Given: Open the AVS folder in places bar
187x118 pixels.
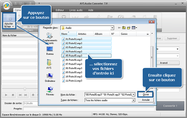Looking at the screenshot, I should click(49, 64).
